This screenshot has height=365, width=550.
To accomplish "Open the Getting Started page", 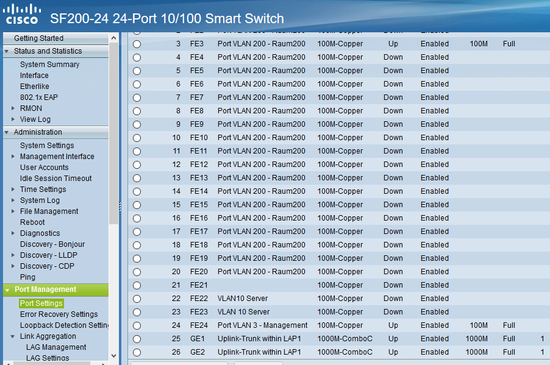I will [38, 38].
